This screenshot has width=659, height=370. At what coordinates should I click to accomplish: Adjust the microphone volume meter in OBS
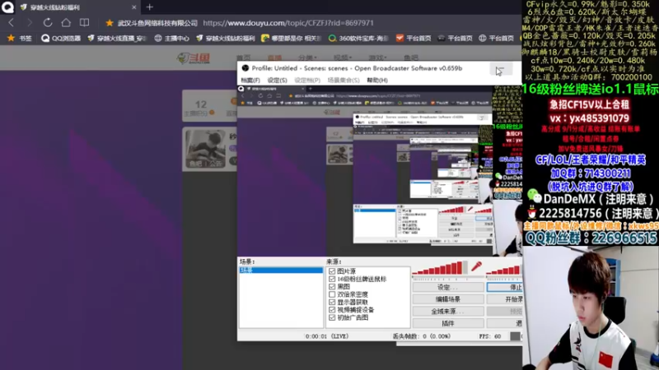click(x=440, y=269)
